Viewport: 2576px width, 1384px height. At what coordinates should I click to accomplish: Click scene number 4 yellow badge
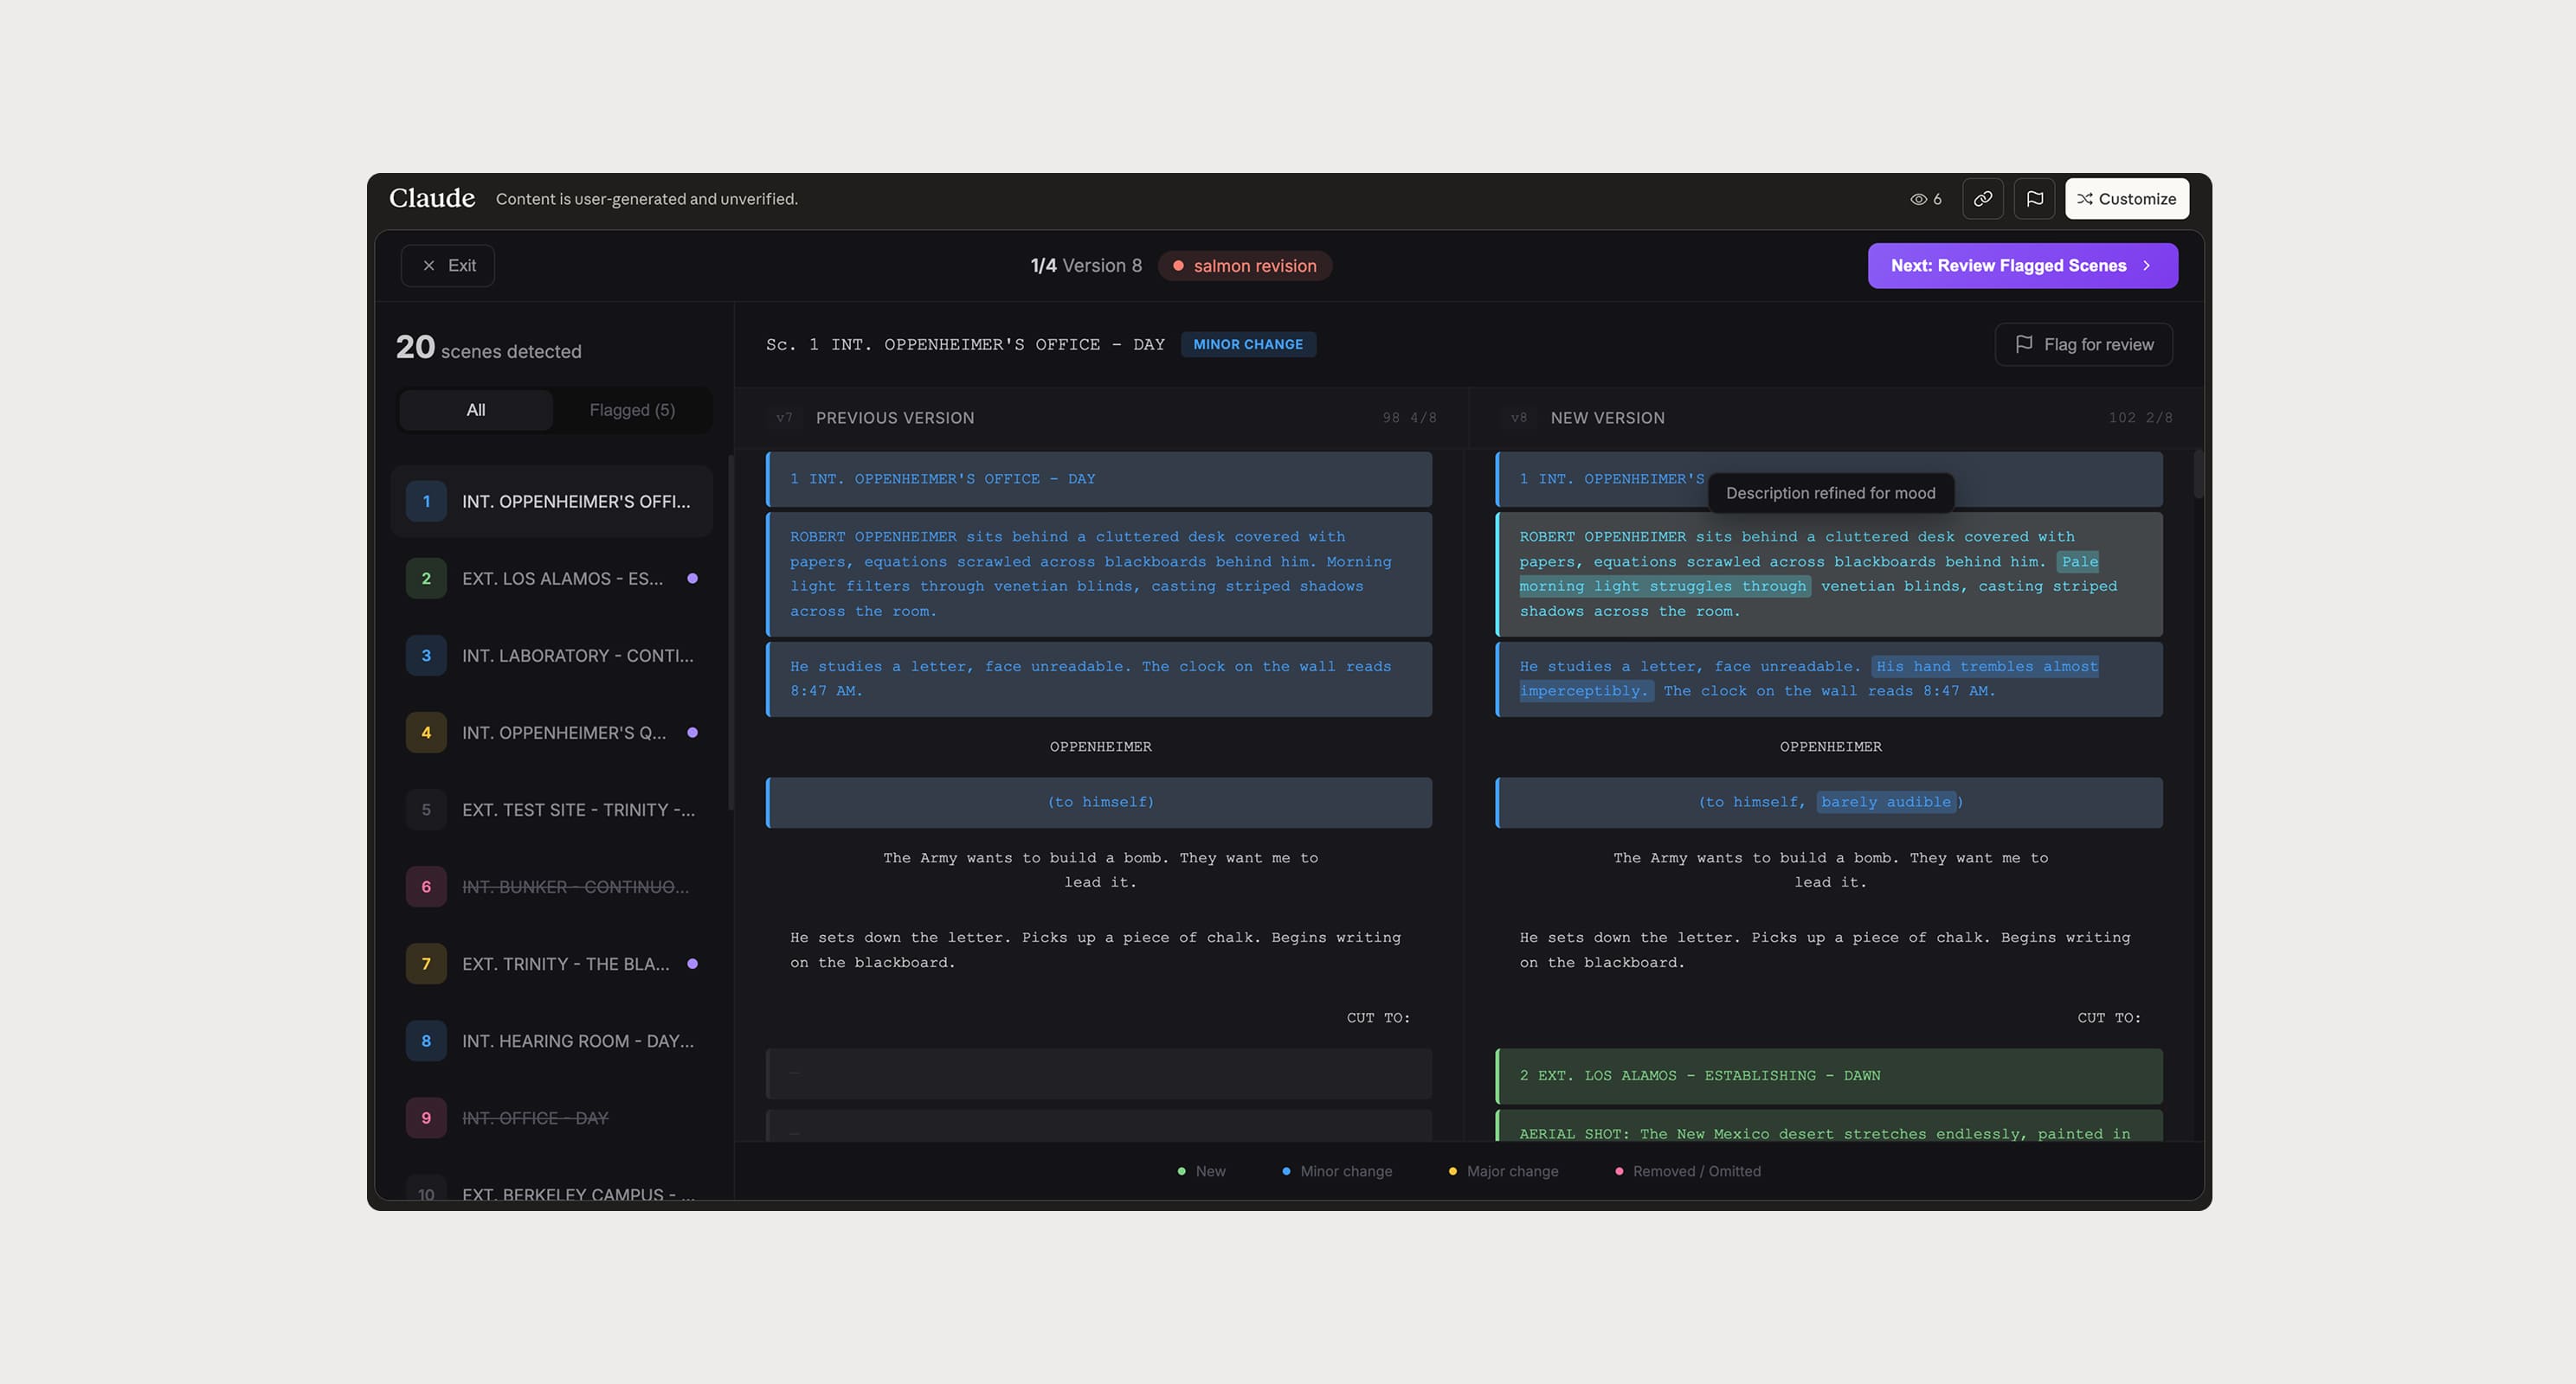426,733
